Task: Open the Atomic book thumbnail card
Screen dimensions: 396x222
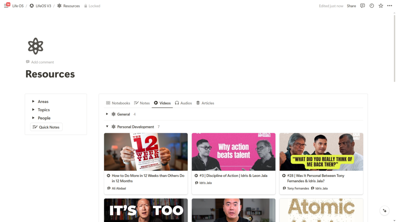Action: pos(321,210)
